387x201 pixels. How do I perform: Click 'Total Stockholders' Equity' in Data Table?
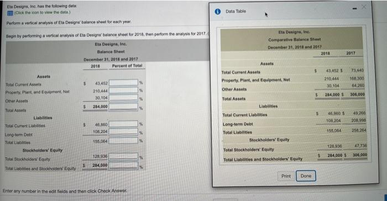(x=249, y=150)
